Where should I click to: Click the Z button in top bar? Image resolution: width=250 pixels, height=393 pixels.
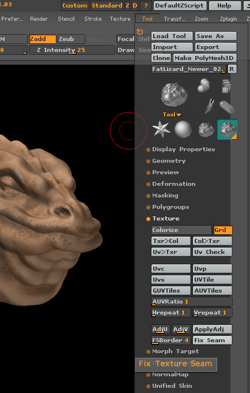(x=128, y=6)
